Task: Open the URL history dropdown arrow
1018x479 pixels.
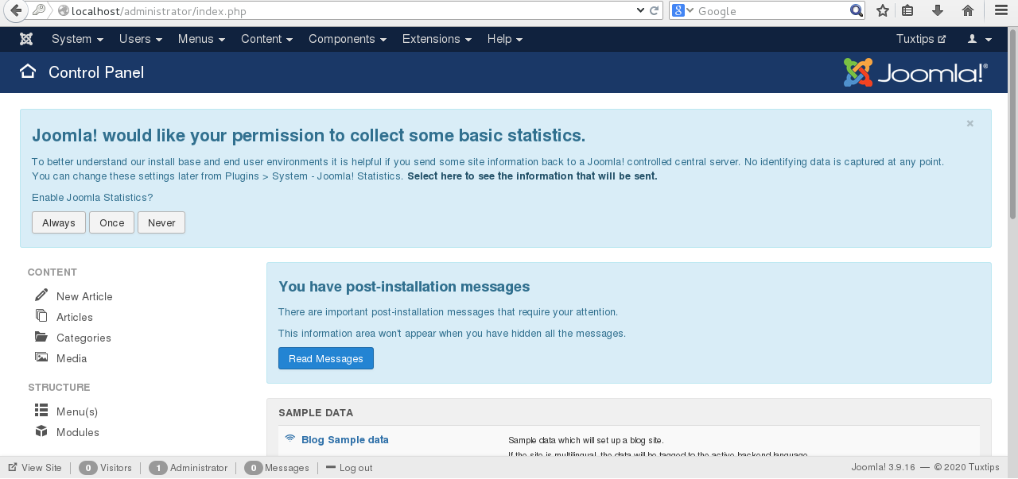Action: (641, 10)
